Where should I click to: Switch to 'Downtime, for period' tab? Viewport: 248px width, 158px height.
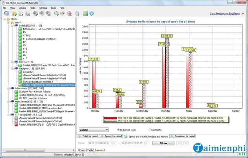[183, 136]
